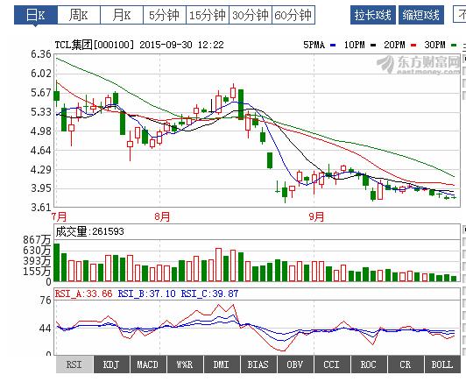Click the RSI_A:33.66 value

click(84, 294)
